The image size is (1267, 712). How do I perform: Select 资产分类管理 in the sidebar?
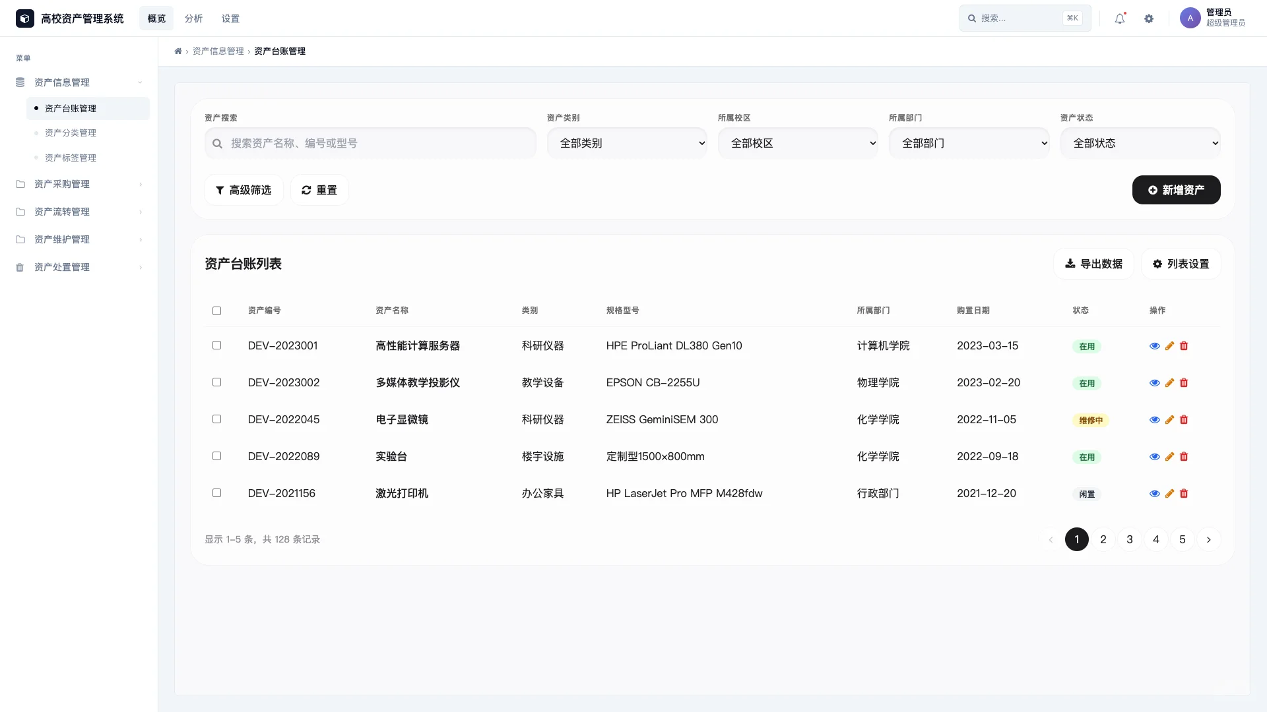[70, 133]
